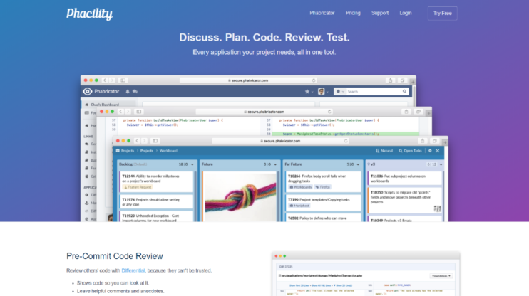The height and width of the screenshot is (296, 529).
Task: Click the back arrow in the front browser window
Action: coord(137,141)
